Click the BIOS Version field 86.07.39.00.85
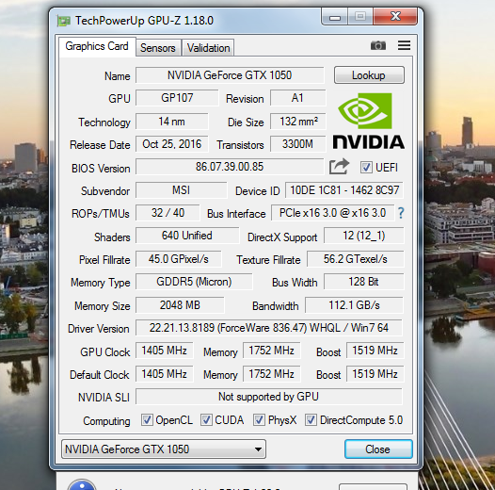Image resolution: width=495 pixels, height=490 pixels. (230, 167)
